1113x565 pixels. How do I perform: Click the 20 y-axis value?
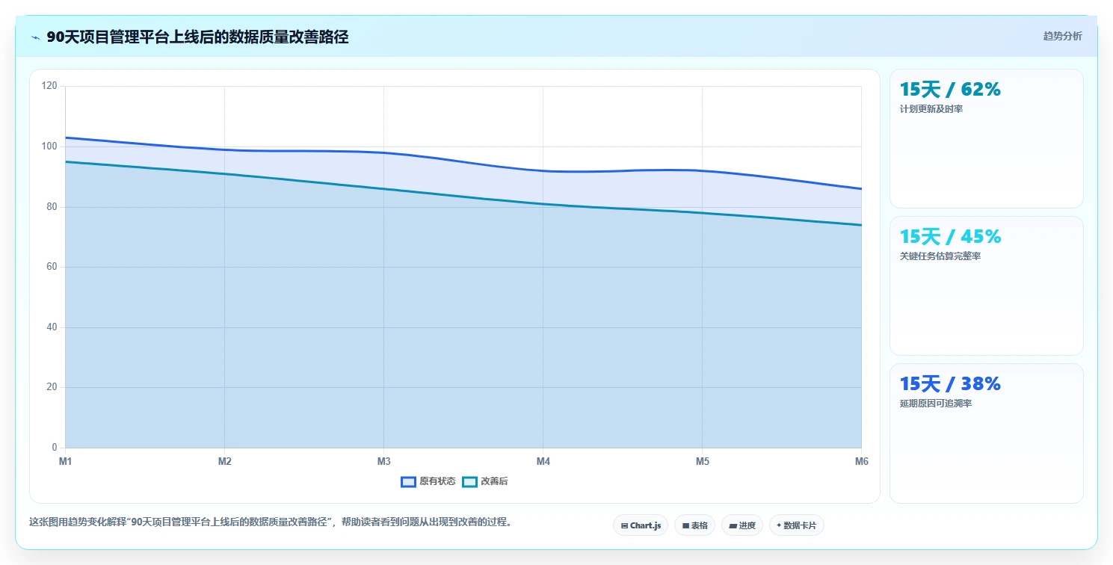[52, 387]
